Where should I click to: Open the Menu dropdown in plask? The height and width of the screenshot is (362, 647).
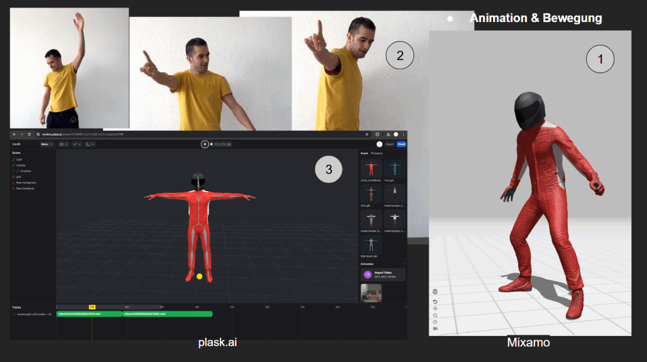pos(46,144)
